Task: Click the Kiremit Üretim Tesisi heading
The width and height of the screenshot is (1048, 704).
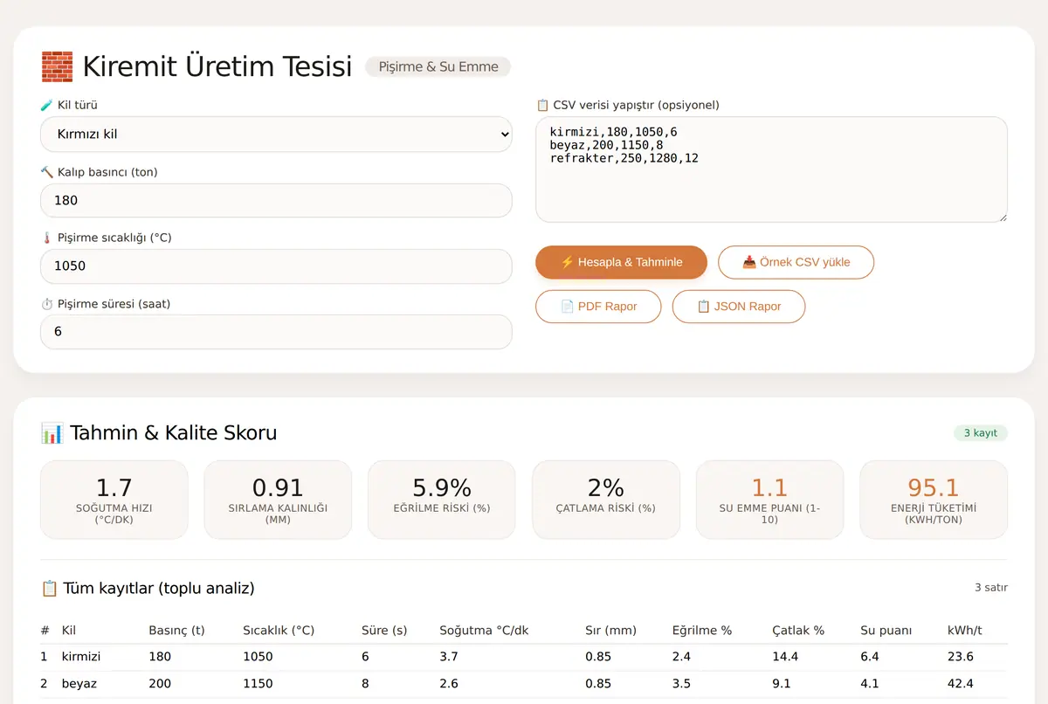Action: (x=217, y=66)
